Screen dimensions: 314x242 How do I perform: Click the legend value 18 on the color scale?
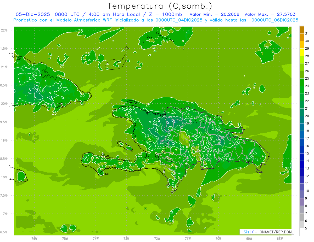[x=307, y=131]
